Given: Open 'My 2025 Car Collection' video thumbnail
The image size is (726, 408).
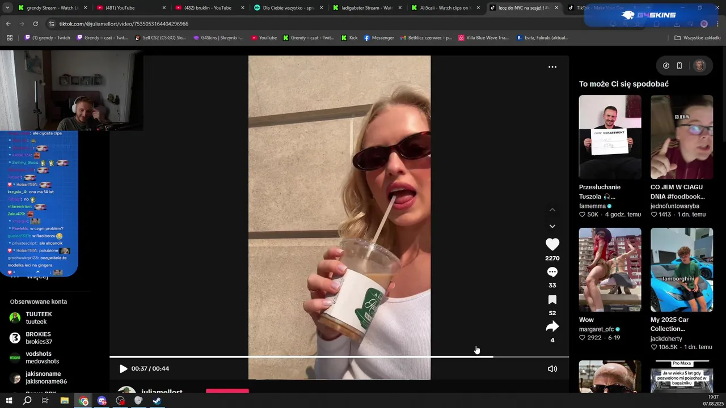Looking at the screenshot, I should pos(682,270).
